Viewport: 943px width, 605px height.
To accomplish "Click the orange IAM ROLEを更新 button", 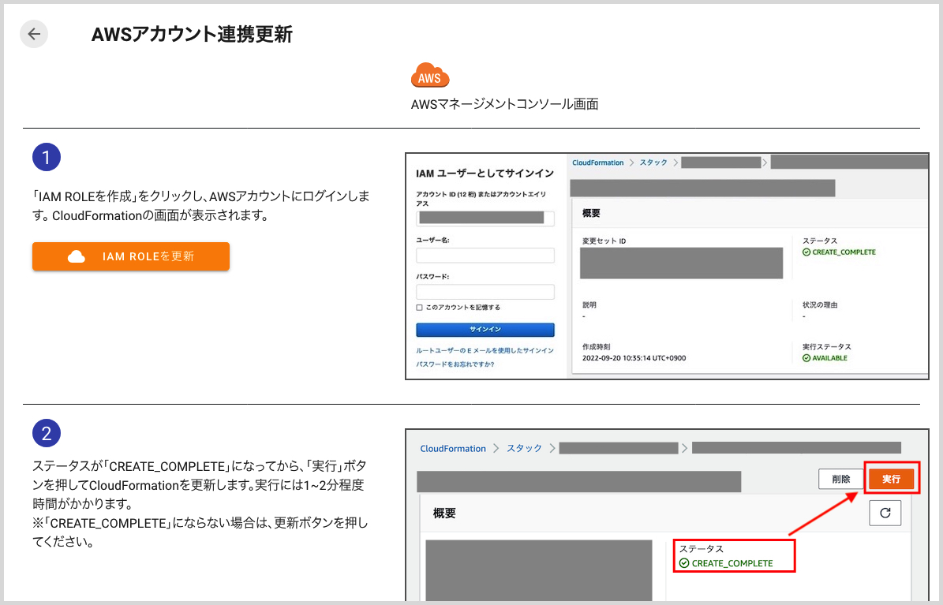I will [131, 256].
